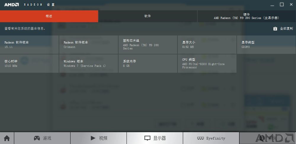
Task: Click the gamepad icon for 游戏
Action: pos(37,138)
